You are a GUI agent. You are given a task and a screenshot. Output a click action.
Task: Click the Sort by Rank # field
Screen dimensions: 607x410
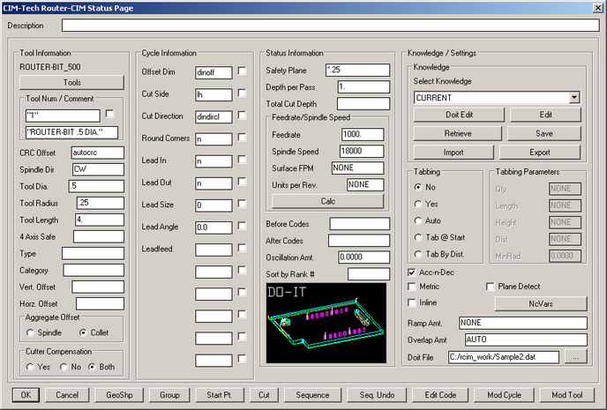[369, 274]
